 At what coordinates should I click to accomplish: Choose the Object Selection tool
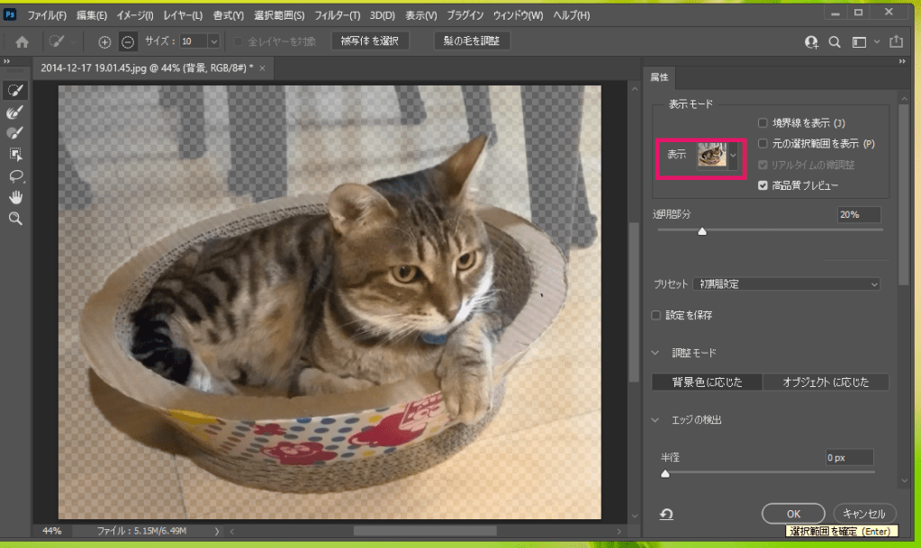pyautogui.click(x=15, y=155)
